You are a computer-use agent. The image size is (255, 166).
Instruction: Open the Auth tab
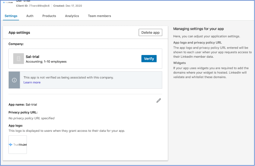click(30, 16)
